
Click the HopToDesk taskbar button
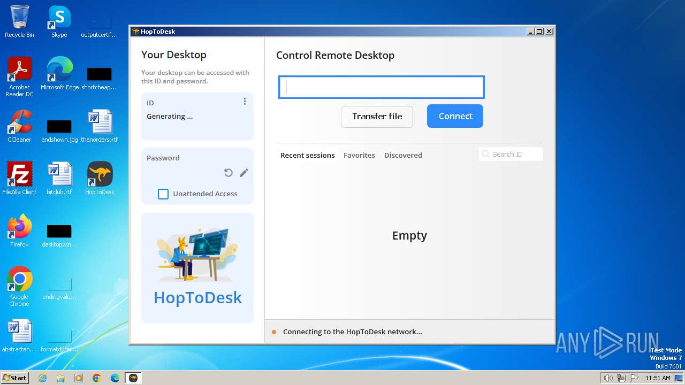[x=133, y=378]
